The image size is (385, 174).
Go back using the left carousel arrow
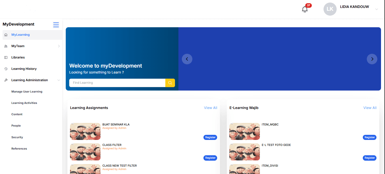(187, 59)
